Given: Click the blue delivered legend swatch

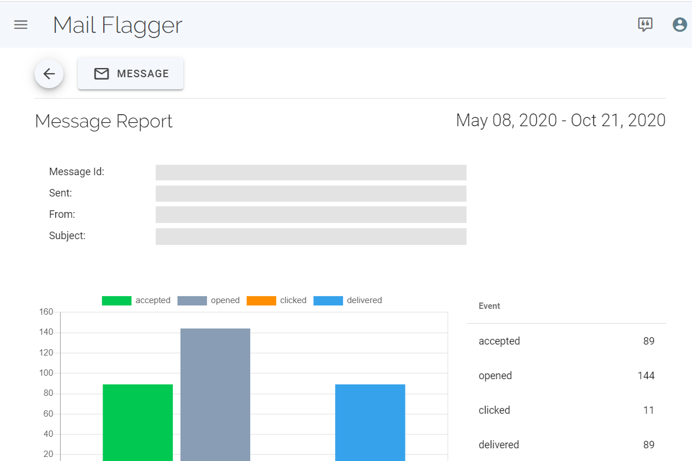Looking at the screenshot, I should (x=328, y=300).
